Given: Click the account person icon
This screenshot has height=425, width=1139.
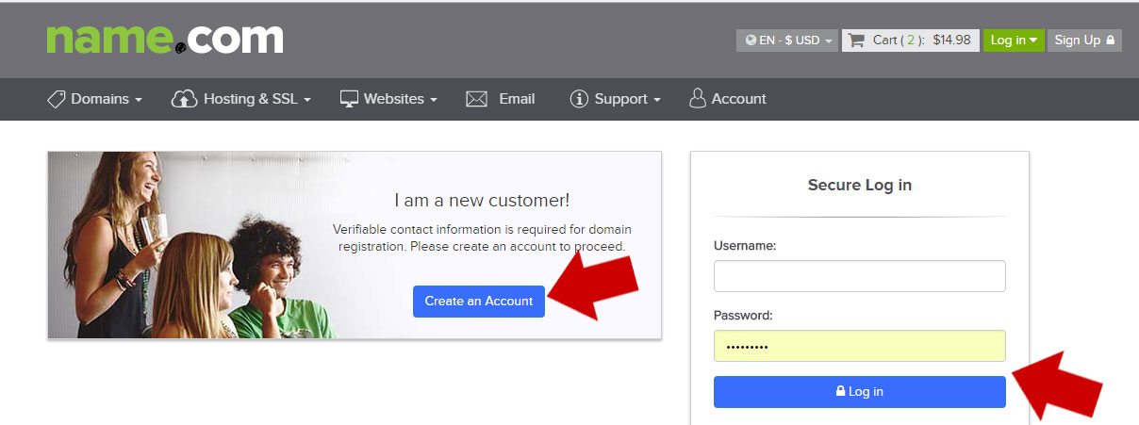Looking at the screenshot, I should tap(698, 99).
